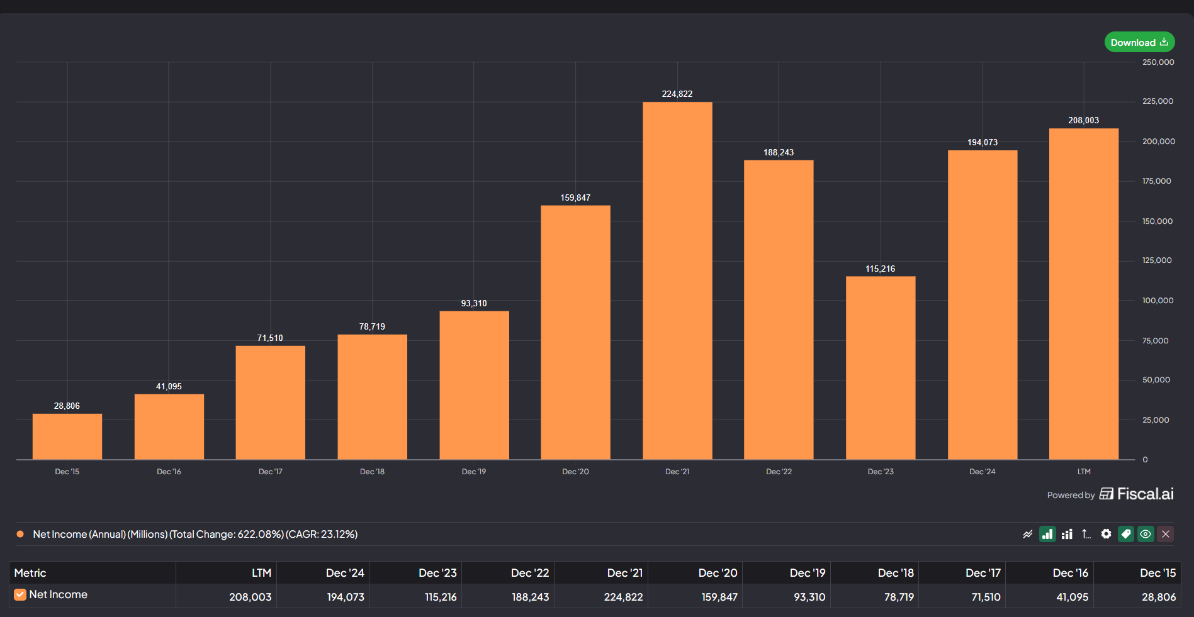The width and height of the screenshot is (1194, 617).
Task: Switch series to line chart type
Action: point(1027,534)
